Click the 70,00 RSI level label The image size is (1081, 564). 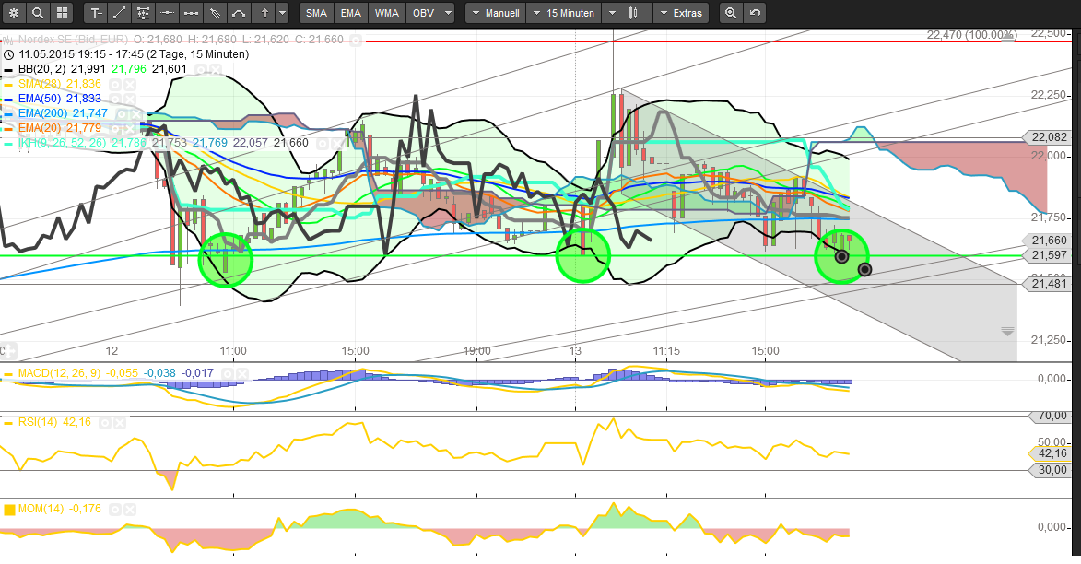(1051, 416)
